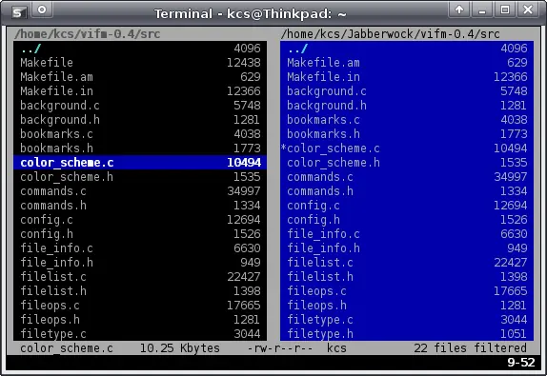Click the -rw-r--r-- permissions in status bar
547x376 pixels.
coord(280,348)
